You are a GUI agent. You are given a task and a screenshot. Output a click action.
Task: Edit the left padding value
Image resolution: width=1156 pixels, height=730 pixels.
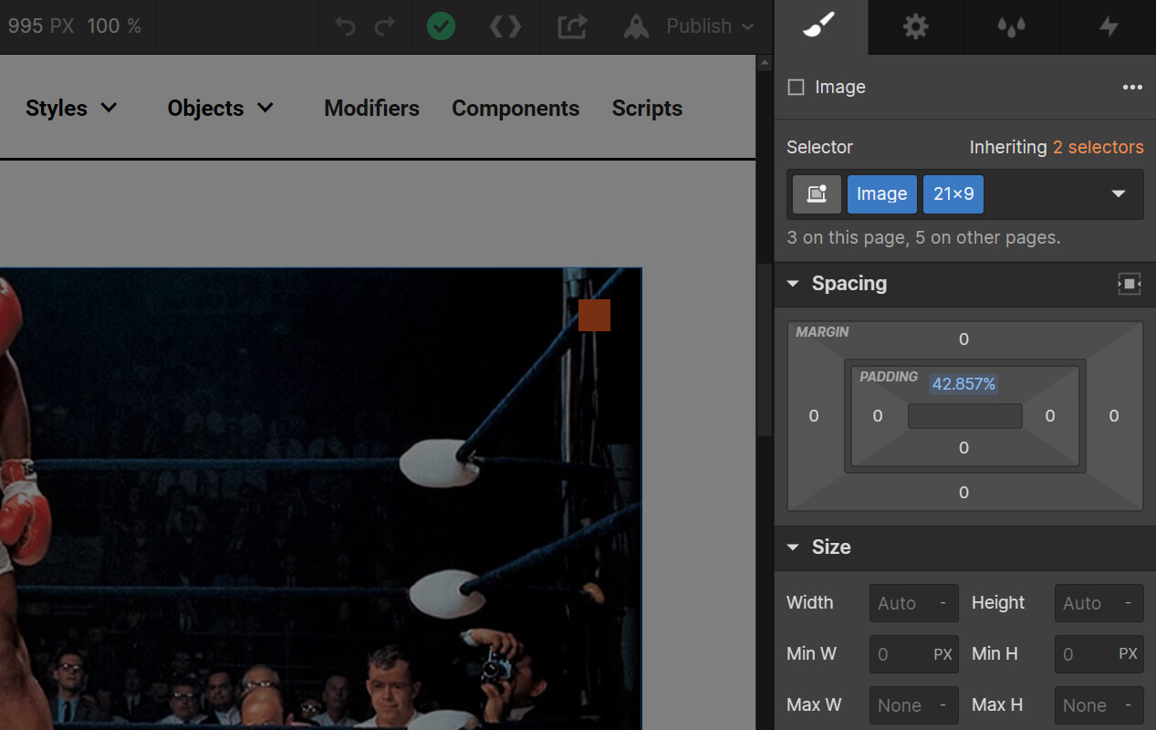(x=878, y=416)
